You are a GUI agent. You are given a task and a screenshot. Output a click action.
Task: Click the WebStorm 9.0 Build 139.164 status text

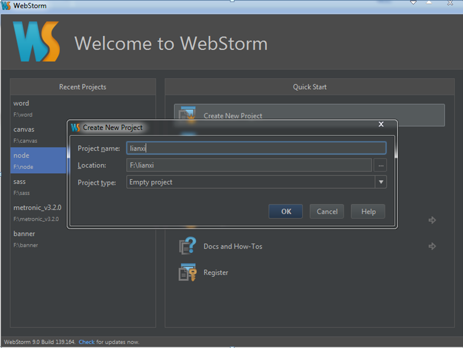(40, 342)
